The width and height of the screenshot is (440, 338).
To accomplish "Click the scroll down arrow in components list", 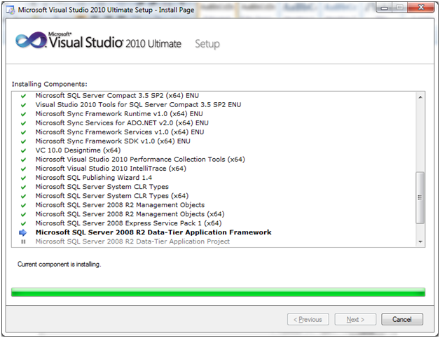I will (420, 241).
